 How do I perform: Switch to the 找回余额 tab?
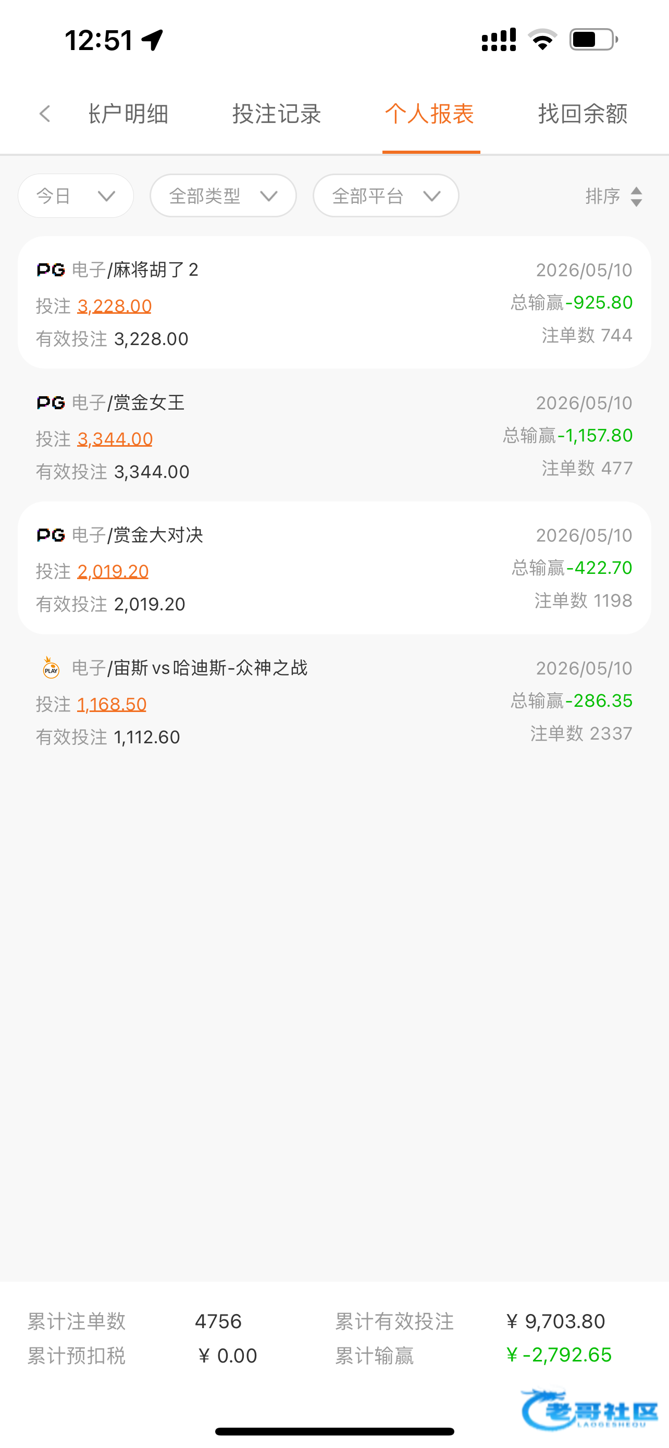pyautogui.click(x=583, y=114)
